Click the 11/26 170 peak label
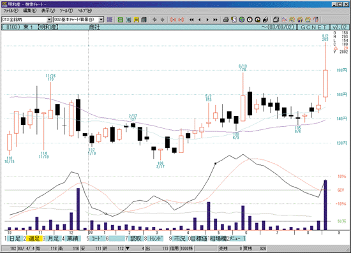This screenshot has height=253, width=351. [50, 77]
